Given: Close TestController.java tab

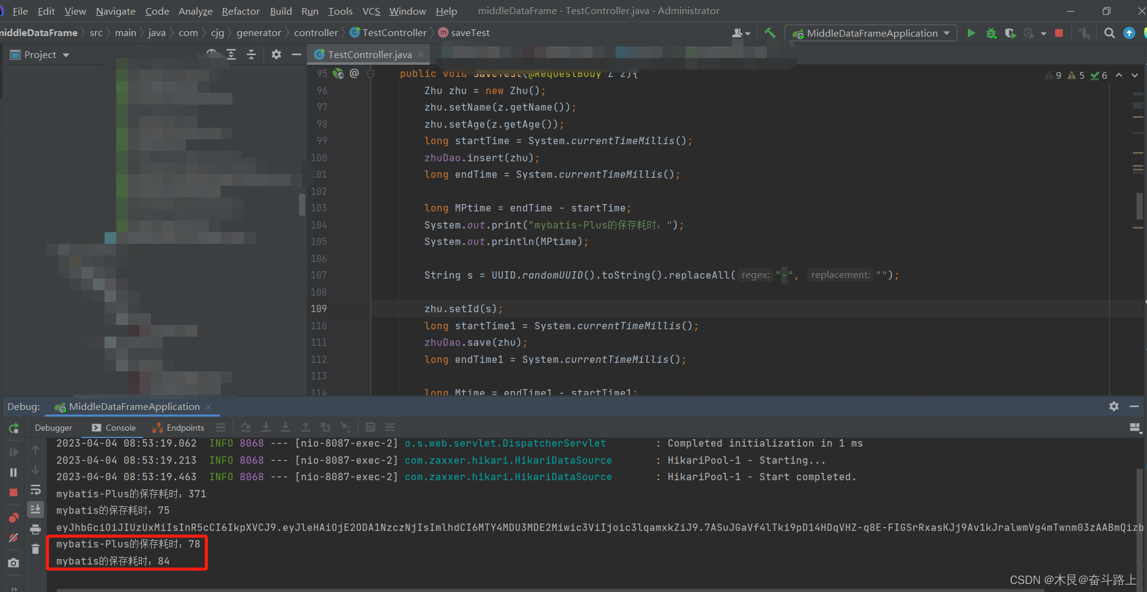Looking at the screenshot, I should tap(421, 54).
